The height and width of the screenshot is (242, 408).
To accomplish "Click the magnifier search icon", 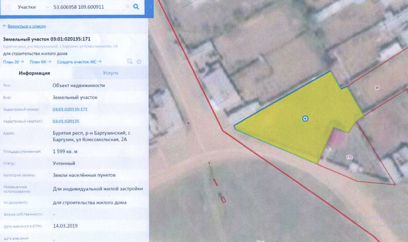I will (136, 7).
